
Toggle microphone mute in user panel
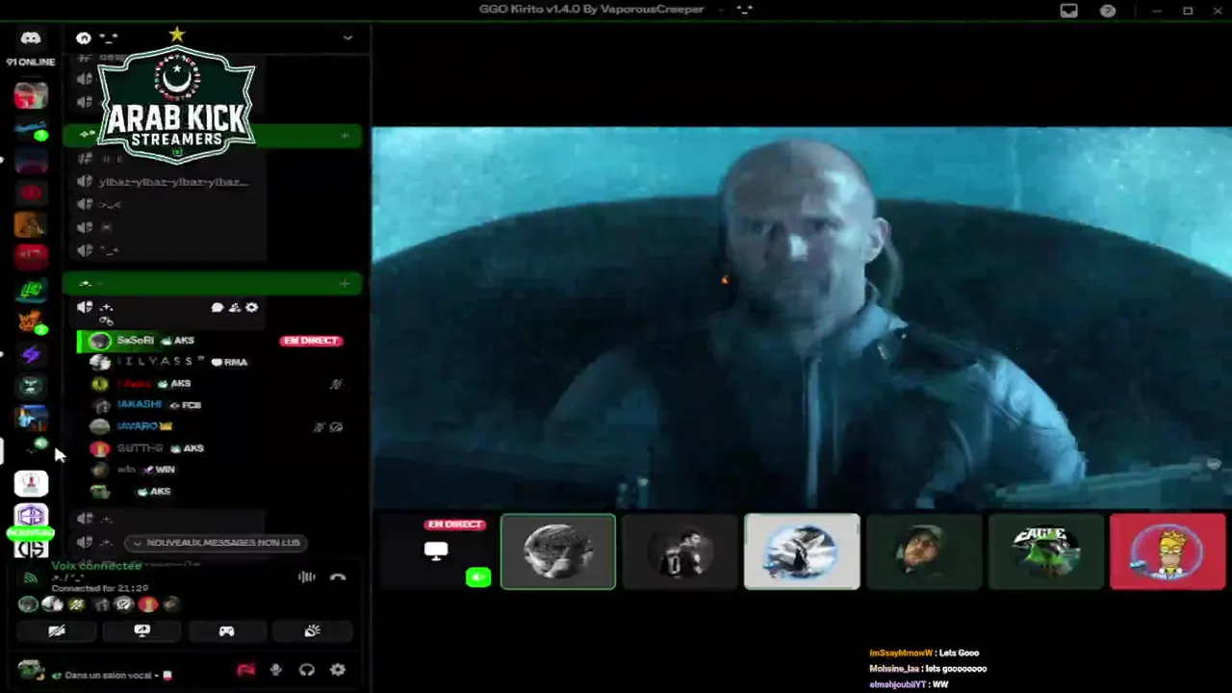276,670
